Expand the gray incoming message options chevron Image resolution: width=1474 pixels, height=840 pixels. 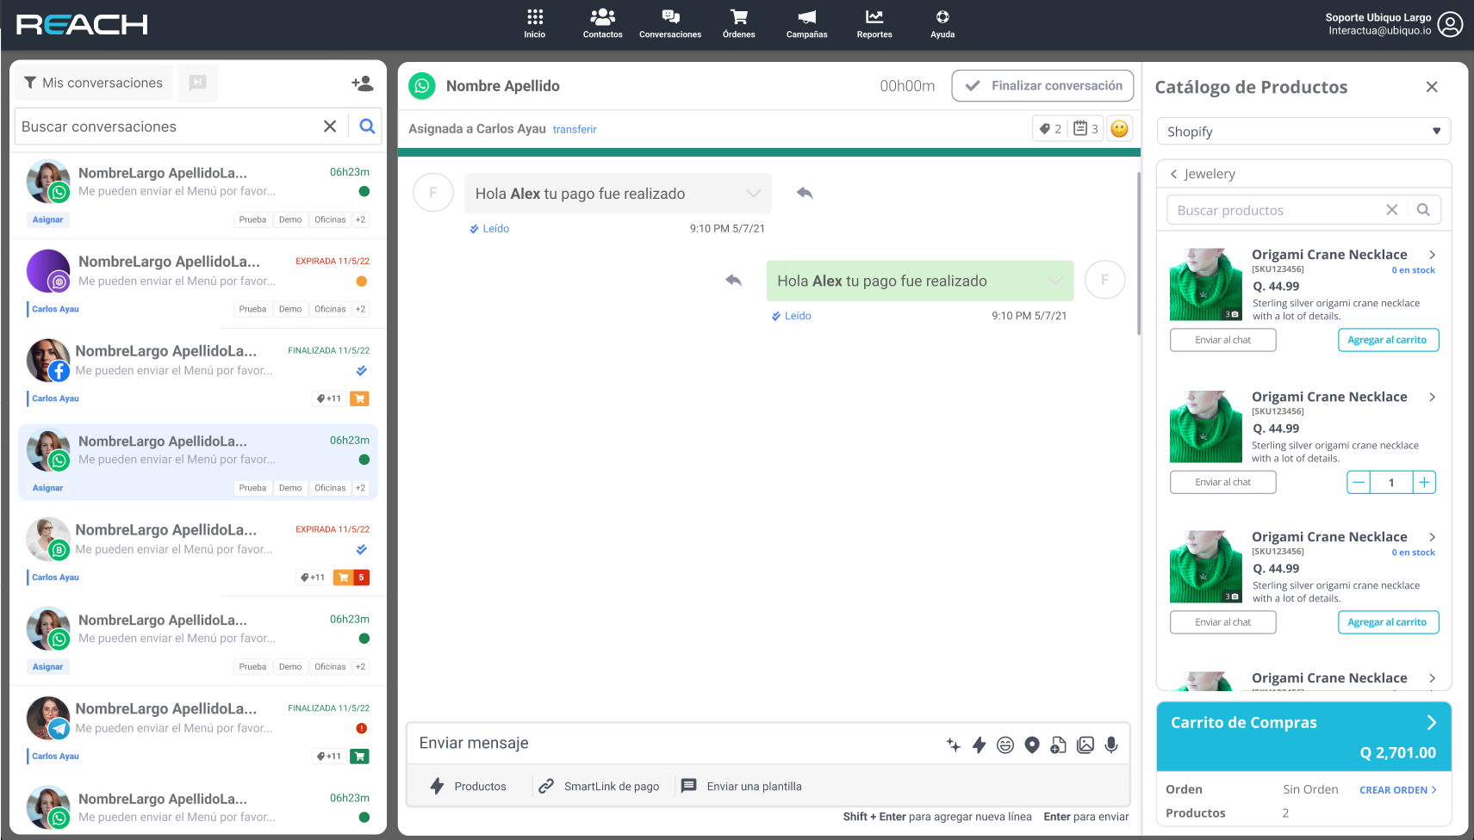753,194
